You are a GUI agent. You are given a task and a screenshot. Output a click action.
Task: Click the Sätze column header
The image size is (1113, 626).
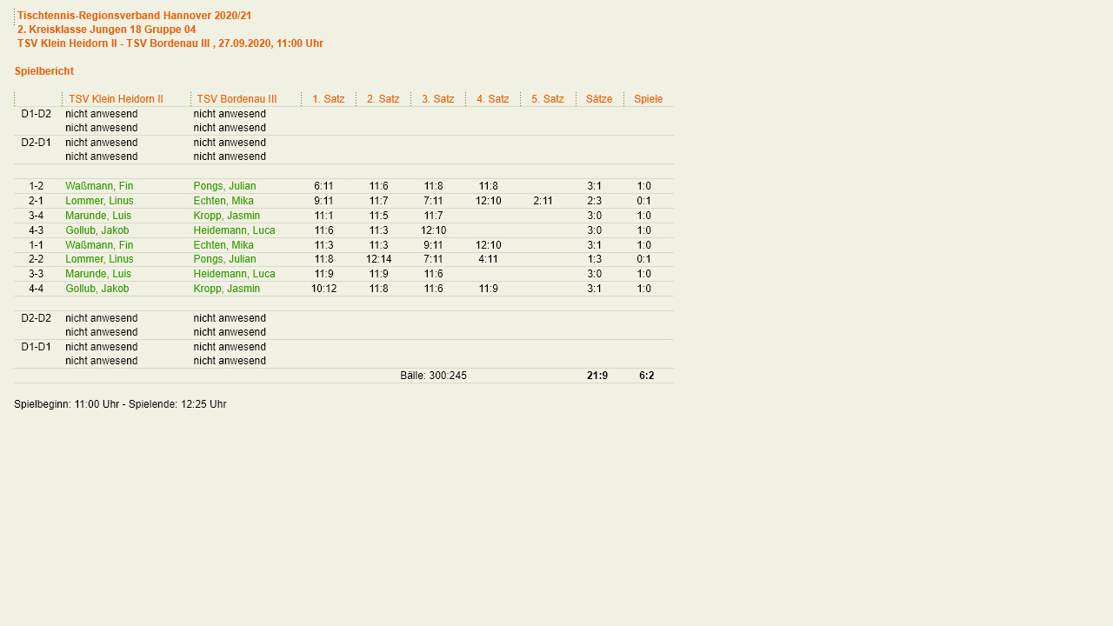point(598,99)
